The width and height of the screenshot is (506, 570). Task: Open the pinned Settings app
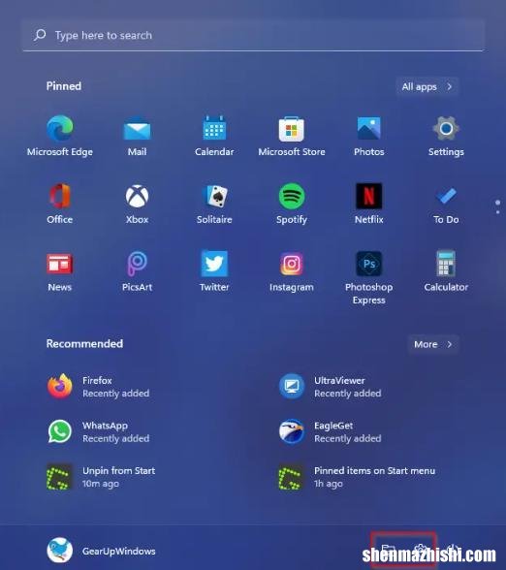[446, 136]
